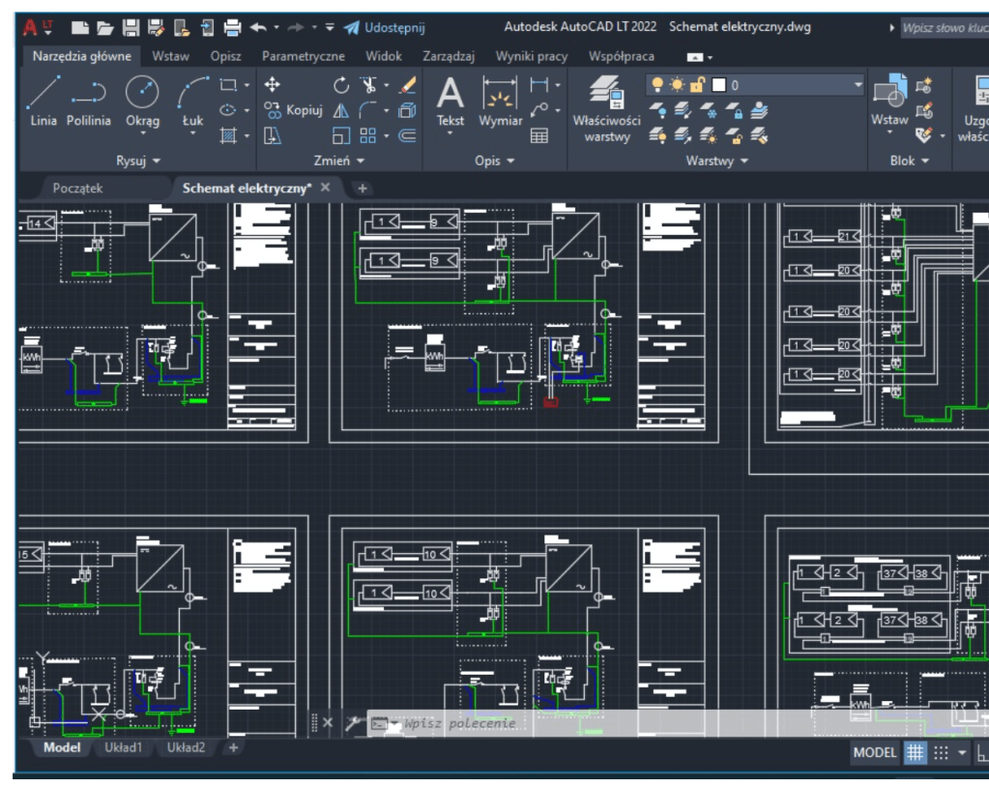Screen dimensions: 989x788
Task: Click the white layer color swatch
Action: (719, 85)
